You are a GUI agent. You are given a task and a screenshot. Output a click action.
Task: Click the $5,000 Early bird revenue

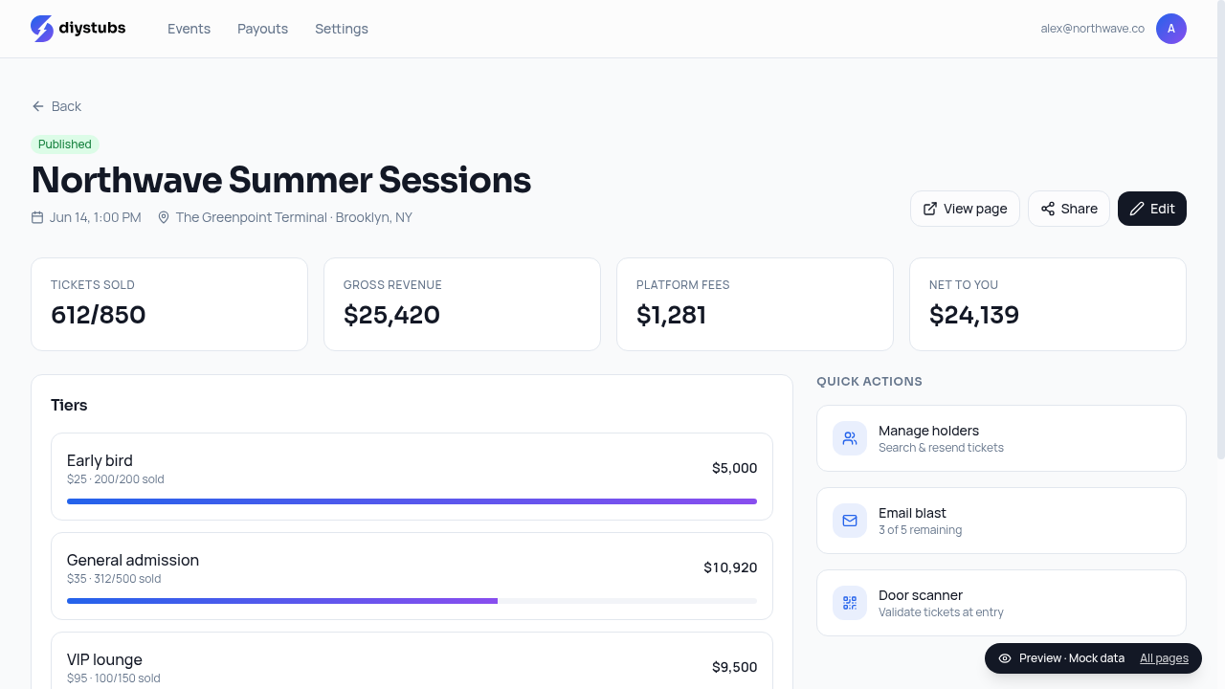click(734, 468)
